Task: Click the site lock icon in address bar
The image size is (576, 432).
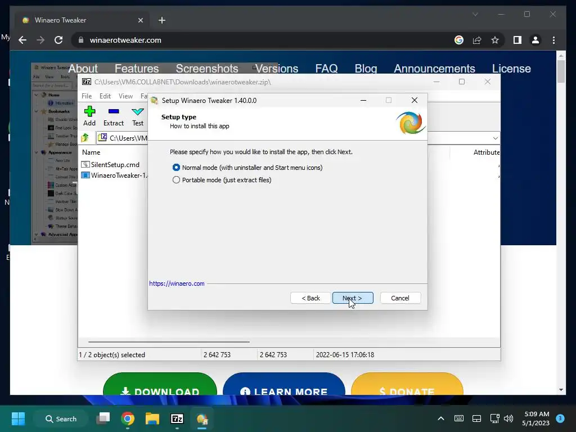Action: click(x=81, y=40)
